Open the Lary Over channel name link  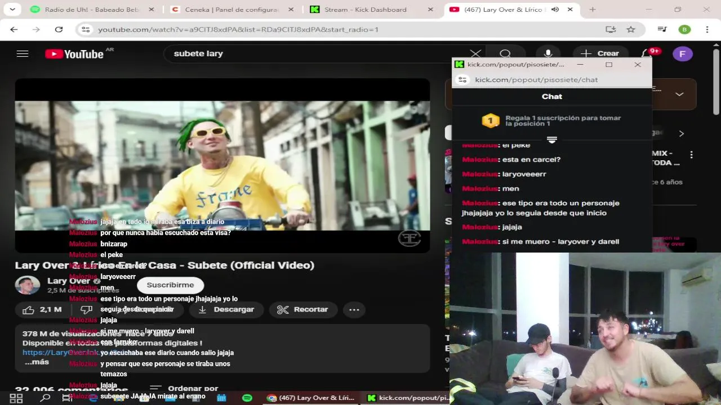tap(69, 281)
